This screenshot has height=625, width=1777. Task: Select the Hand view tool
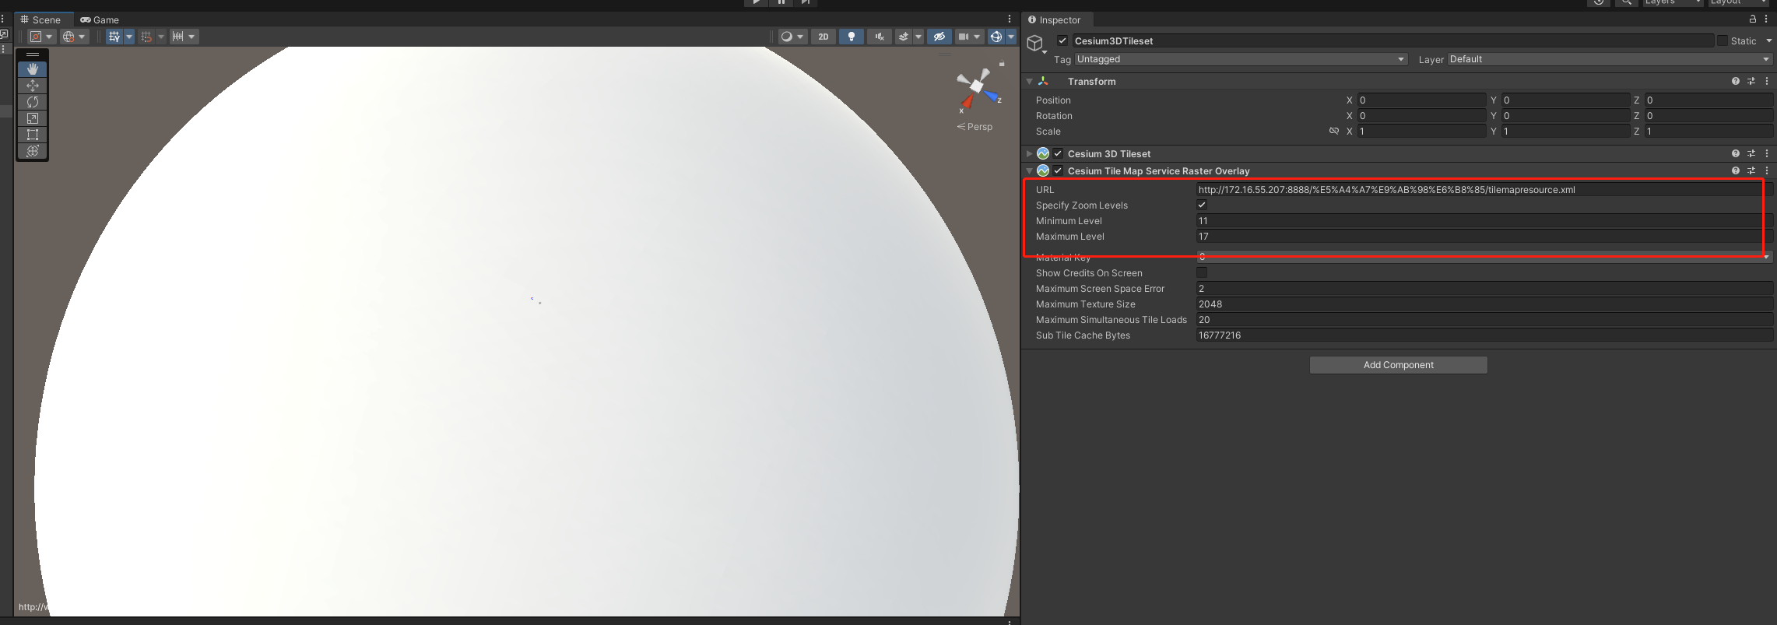click(33, 69)
